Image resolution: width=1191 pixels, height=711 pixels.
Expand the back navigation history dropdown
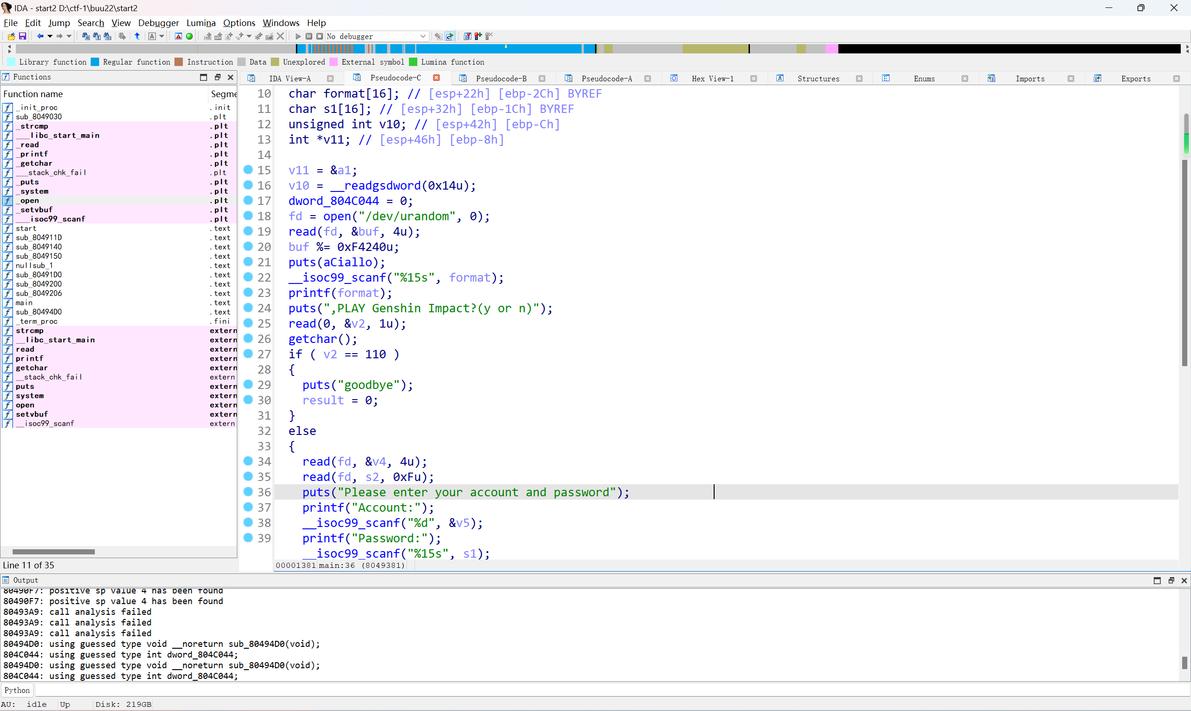[49, 36]
